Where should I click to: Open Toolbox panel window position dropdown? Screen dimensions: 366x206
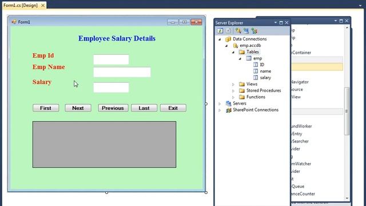tap(336, 21)
